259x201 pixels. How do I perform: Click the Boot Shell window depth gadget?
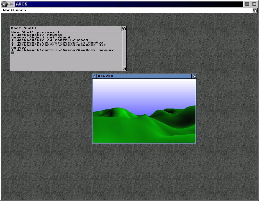click(124, 28)
